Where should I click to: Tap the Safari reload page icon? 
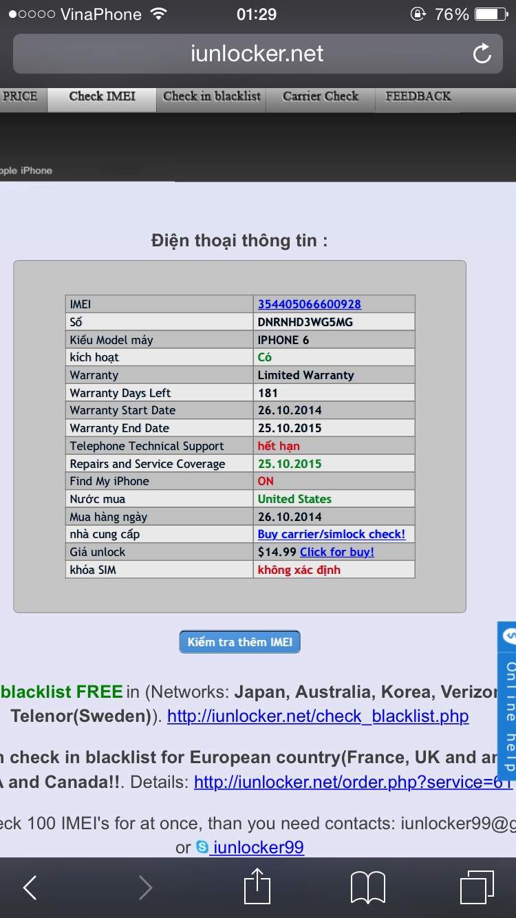pos(482,54)
